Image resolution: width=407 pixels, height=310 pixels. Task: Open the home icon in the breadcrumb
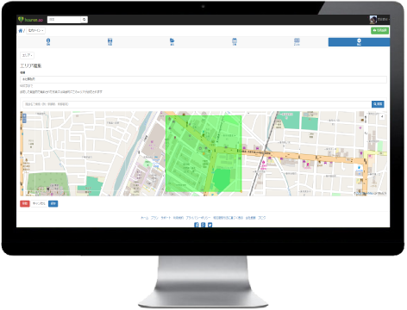(x=21, y=31)
